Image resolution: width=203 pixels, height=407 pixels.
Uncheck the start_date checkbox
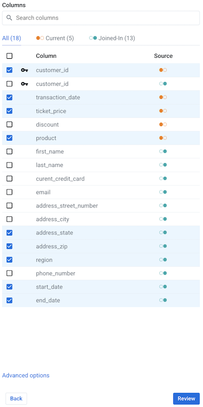tap(9, 287)
